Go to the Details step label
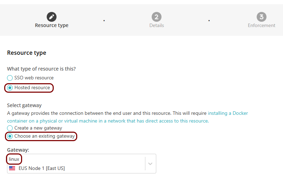The image size is (283, 178). [x=157, y=26]
